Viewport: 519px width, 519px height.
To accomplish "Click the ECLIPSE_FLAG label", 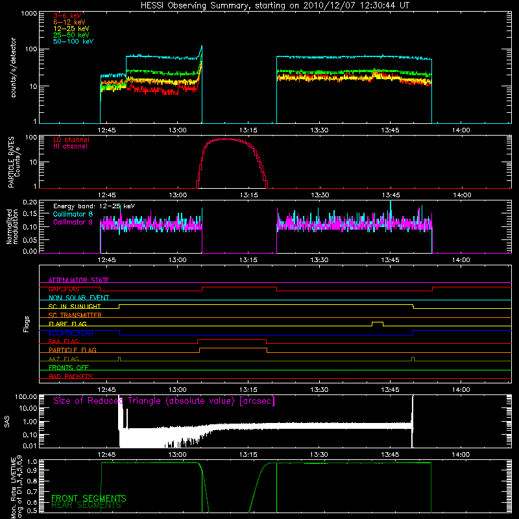I will click(x=71, y=333).
